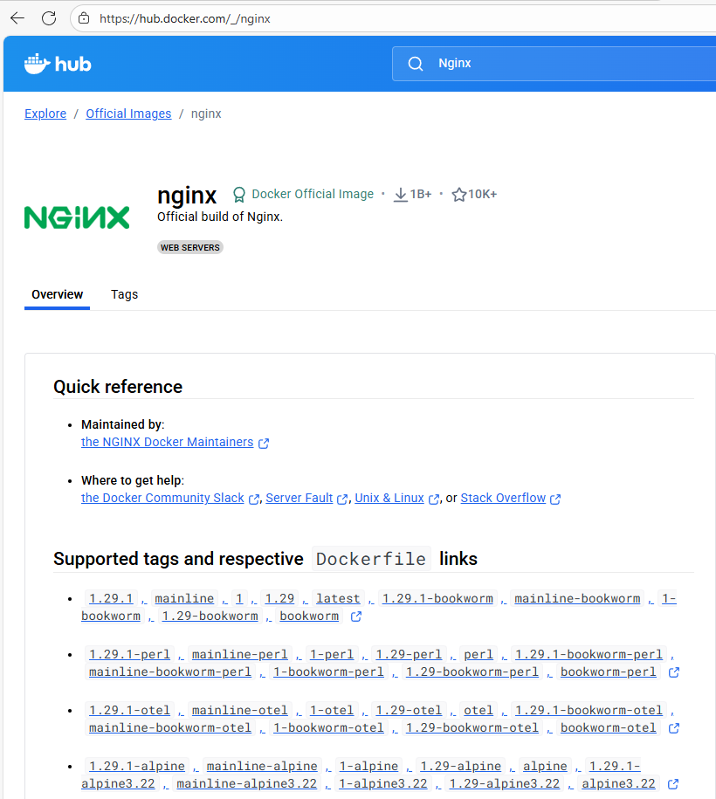
Task: Switch to the Tags tab
Action: pyautogui.click(x=124, y=294)
